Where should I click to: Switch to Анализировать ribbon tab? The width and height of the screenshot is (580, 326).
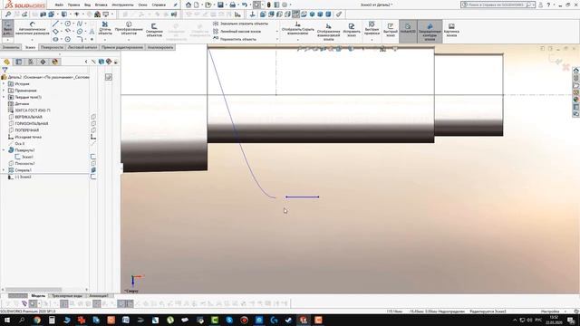(160, 47)
